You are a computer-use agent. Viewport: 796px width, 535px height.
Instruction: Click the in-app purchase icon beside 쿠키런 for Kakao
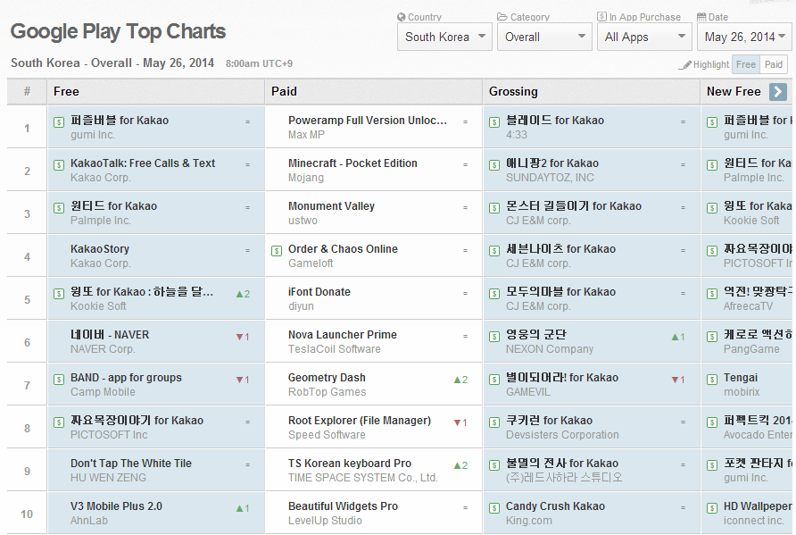(x=494, y=422)
